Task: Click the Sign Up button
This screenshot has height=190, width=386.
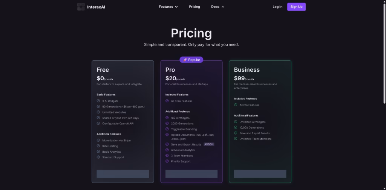Action: click(296, 7)
